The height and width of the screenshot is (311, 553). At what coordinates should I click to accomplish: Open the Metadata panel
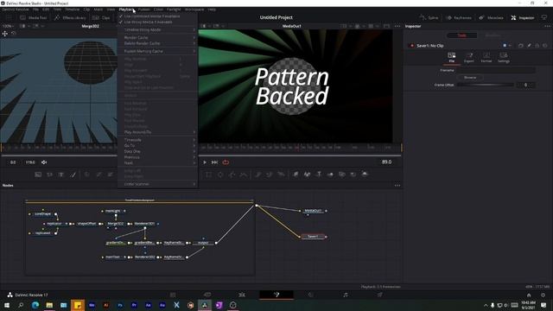[491, 17]
